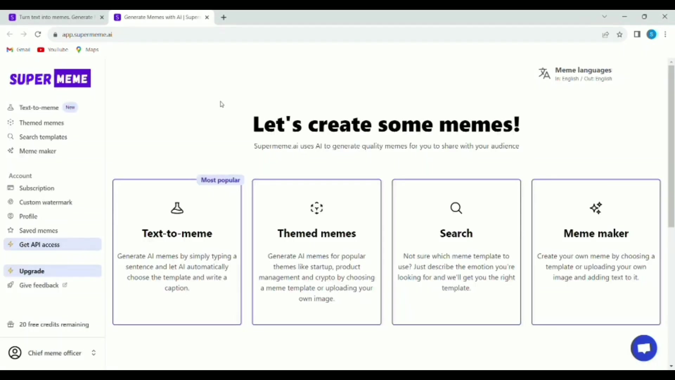Go to Profile page

click(x=28, y=216)
